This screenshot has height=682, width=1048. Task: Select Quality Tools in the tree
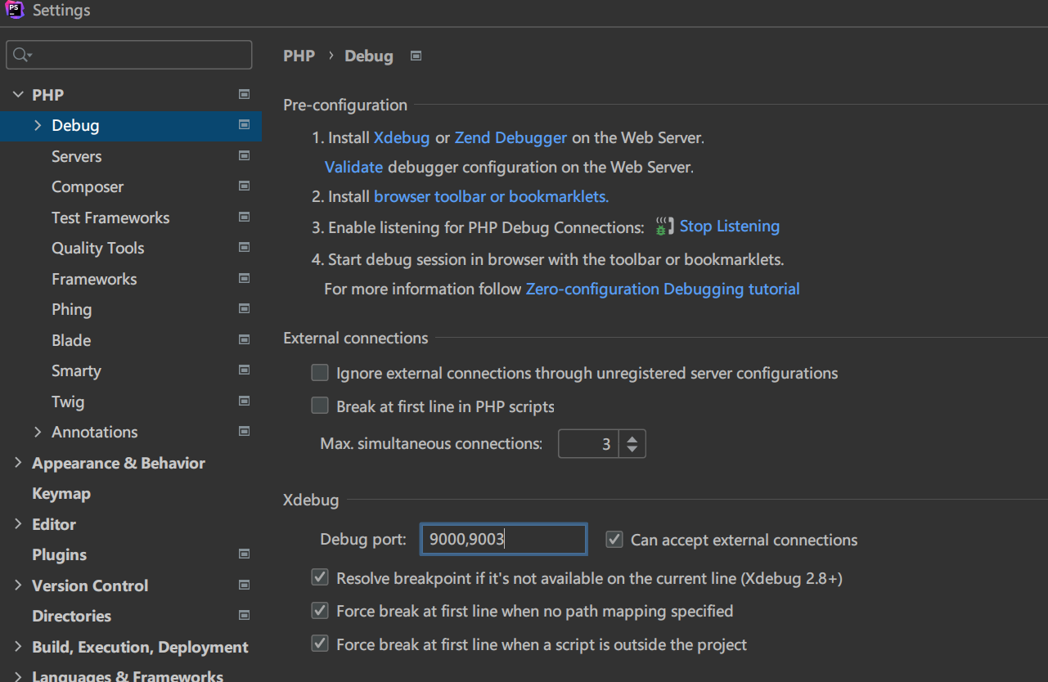[x=97, y=248]
